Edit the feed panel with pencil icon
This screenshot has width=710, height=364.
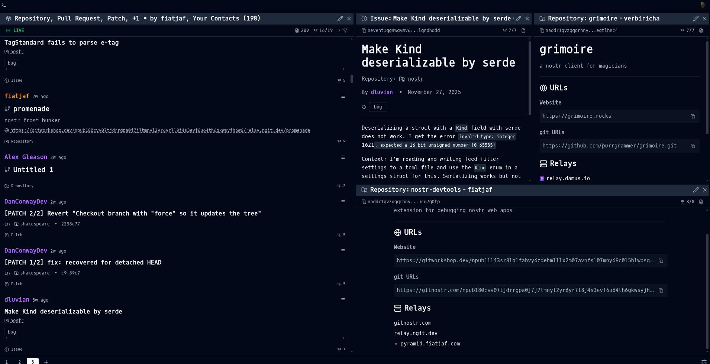pyautogui.click(x=340, y=19)
